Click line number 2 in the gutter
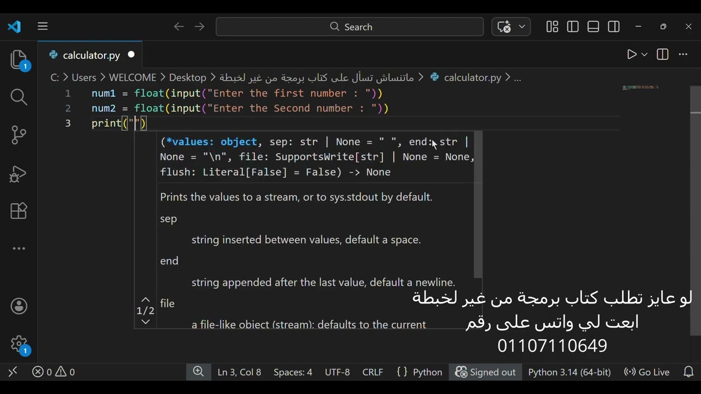 pos(68,108)
